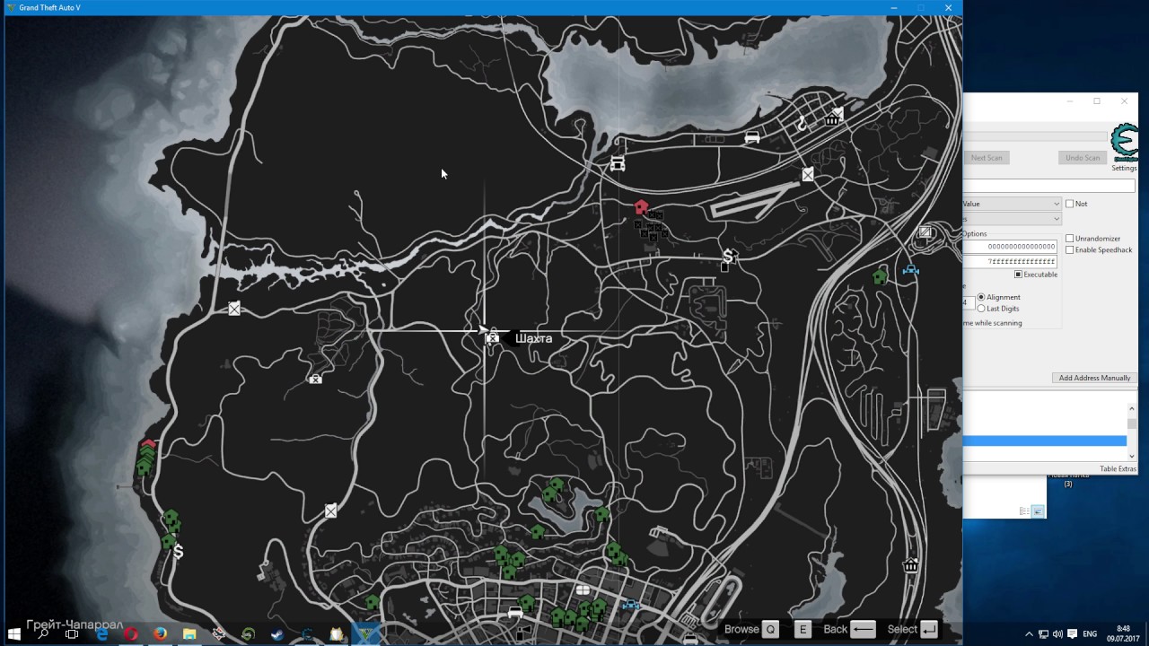Click the tow truck hook blip
This screenshot has width=1149, height=646.
(x=802, y=124)
